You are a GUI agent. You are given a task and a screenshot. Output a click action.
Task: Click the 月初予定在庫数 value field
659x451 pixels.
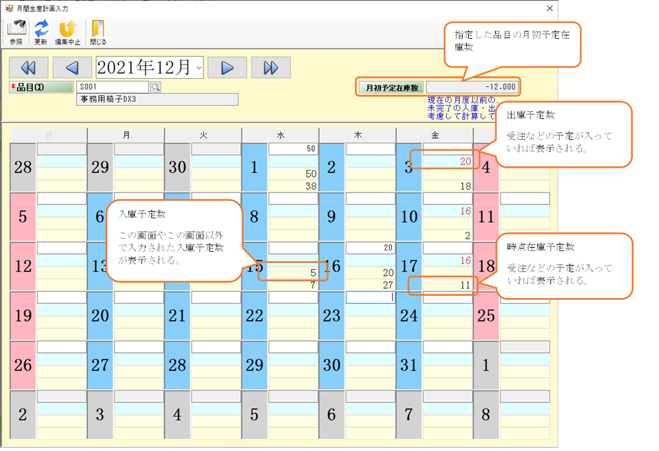click(473, 87)
